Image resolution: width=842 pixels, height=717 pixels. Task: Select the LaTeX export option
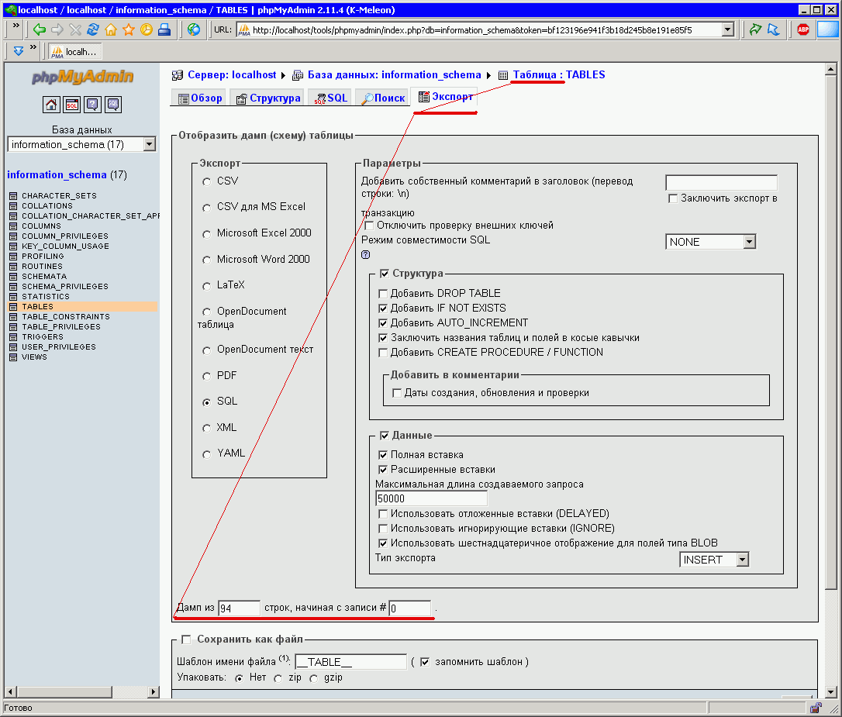(x=207, y=286)
